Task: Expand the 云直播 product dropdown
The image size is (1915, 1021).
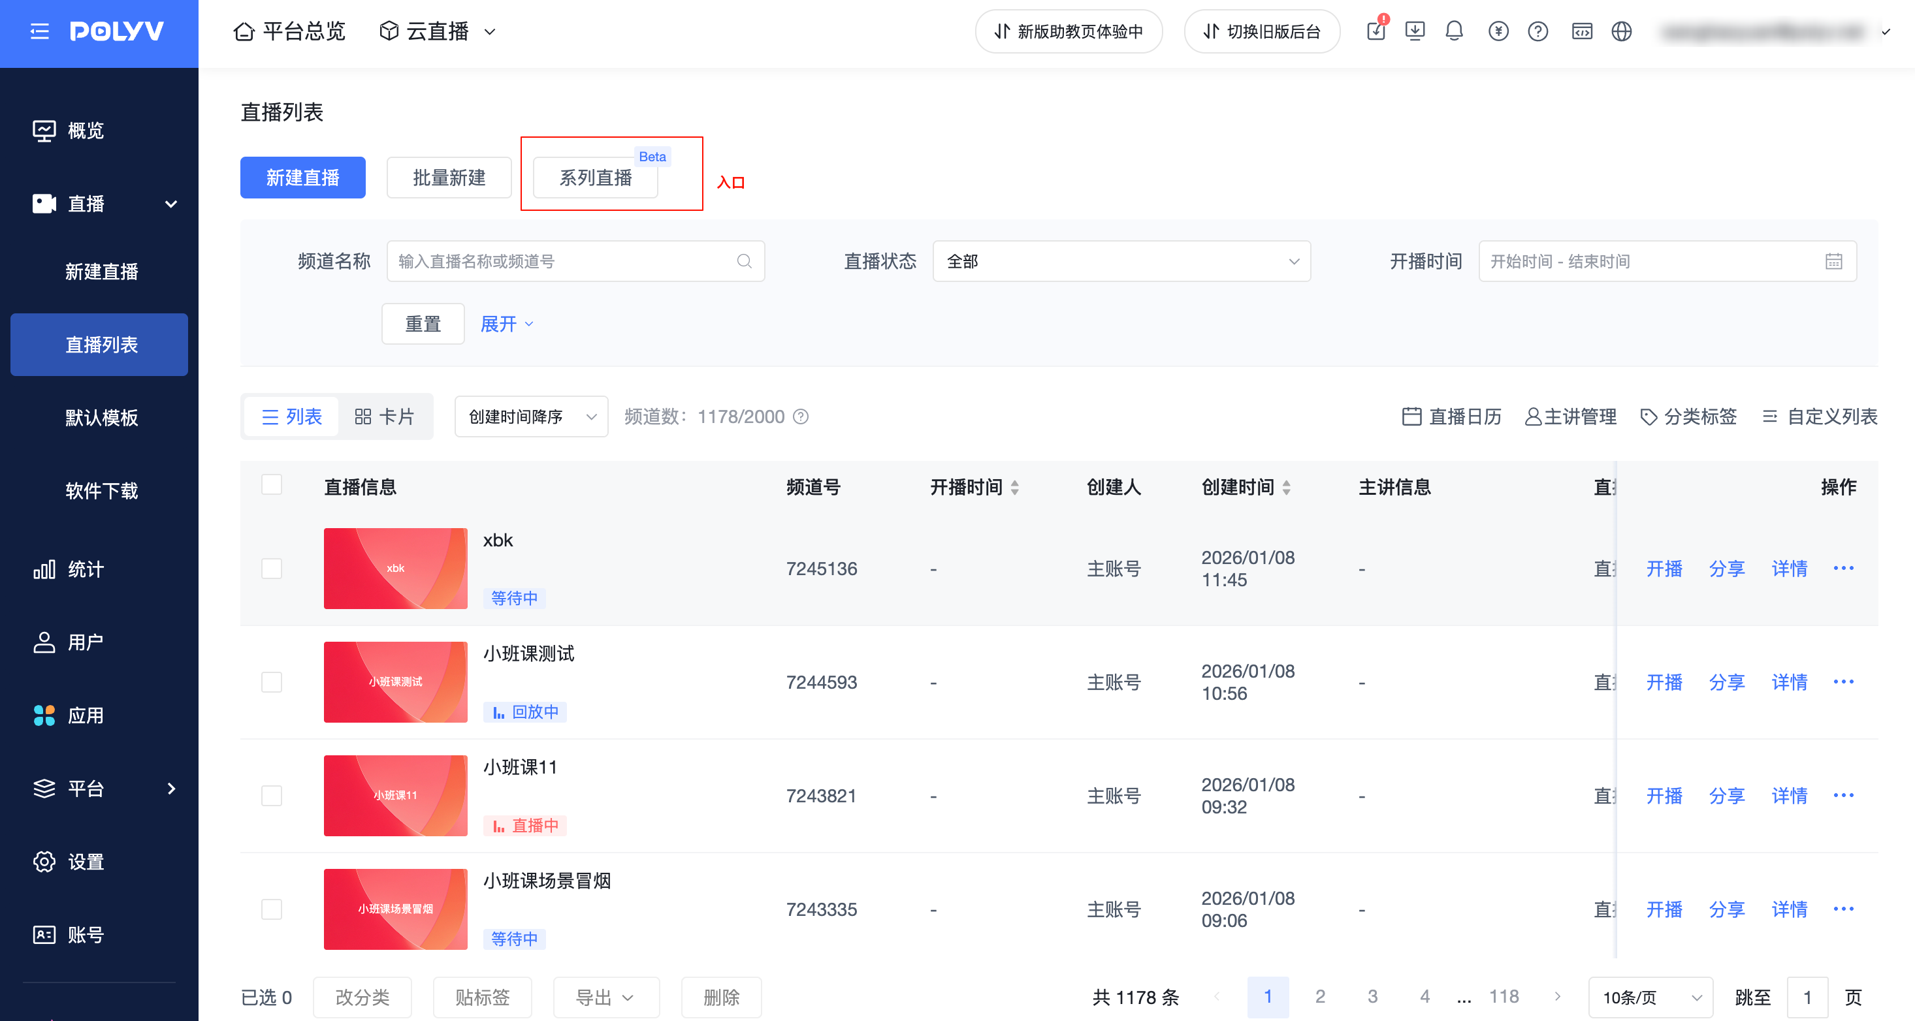Action: [437, 31]
